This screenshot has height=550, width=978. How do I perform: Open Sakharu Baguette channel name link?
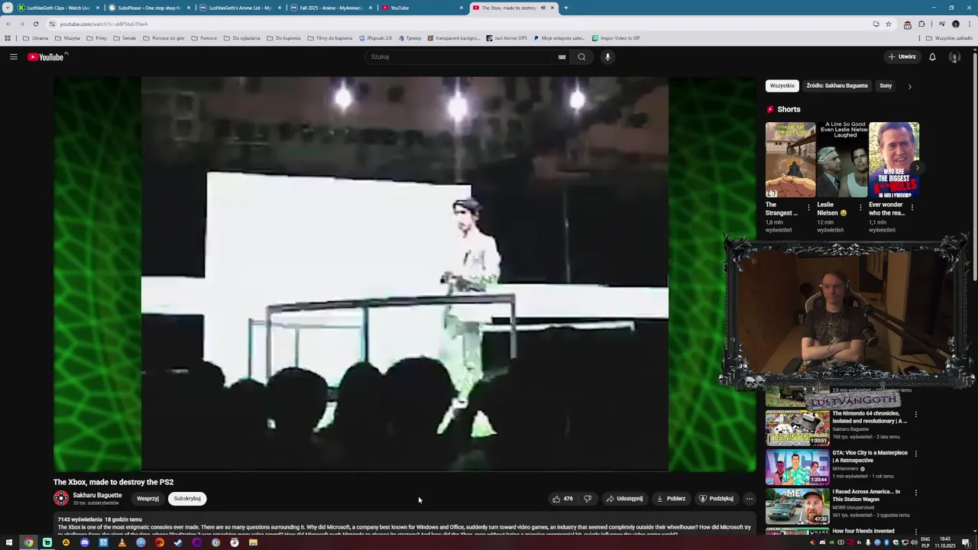pyautogui.click(x=97, y=495)
